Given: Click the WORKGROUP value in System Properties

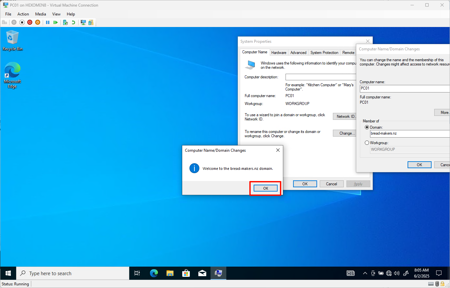Looking at the screenshot, I should click(297, 104).
